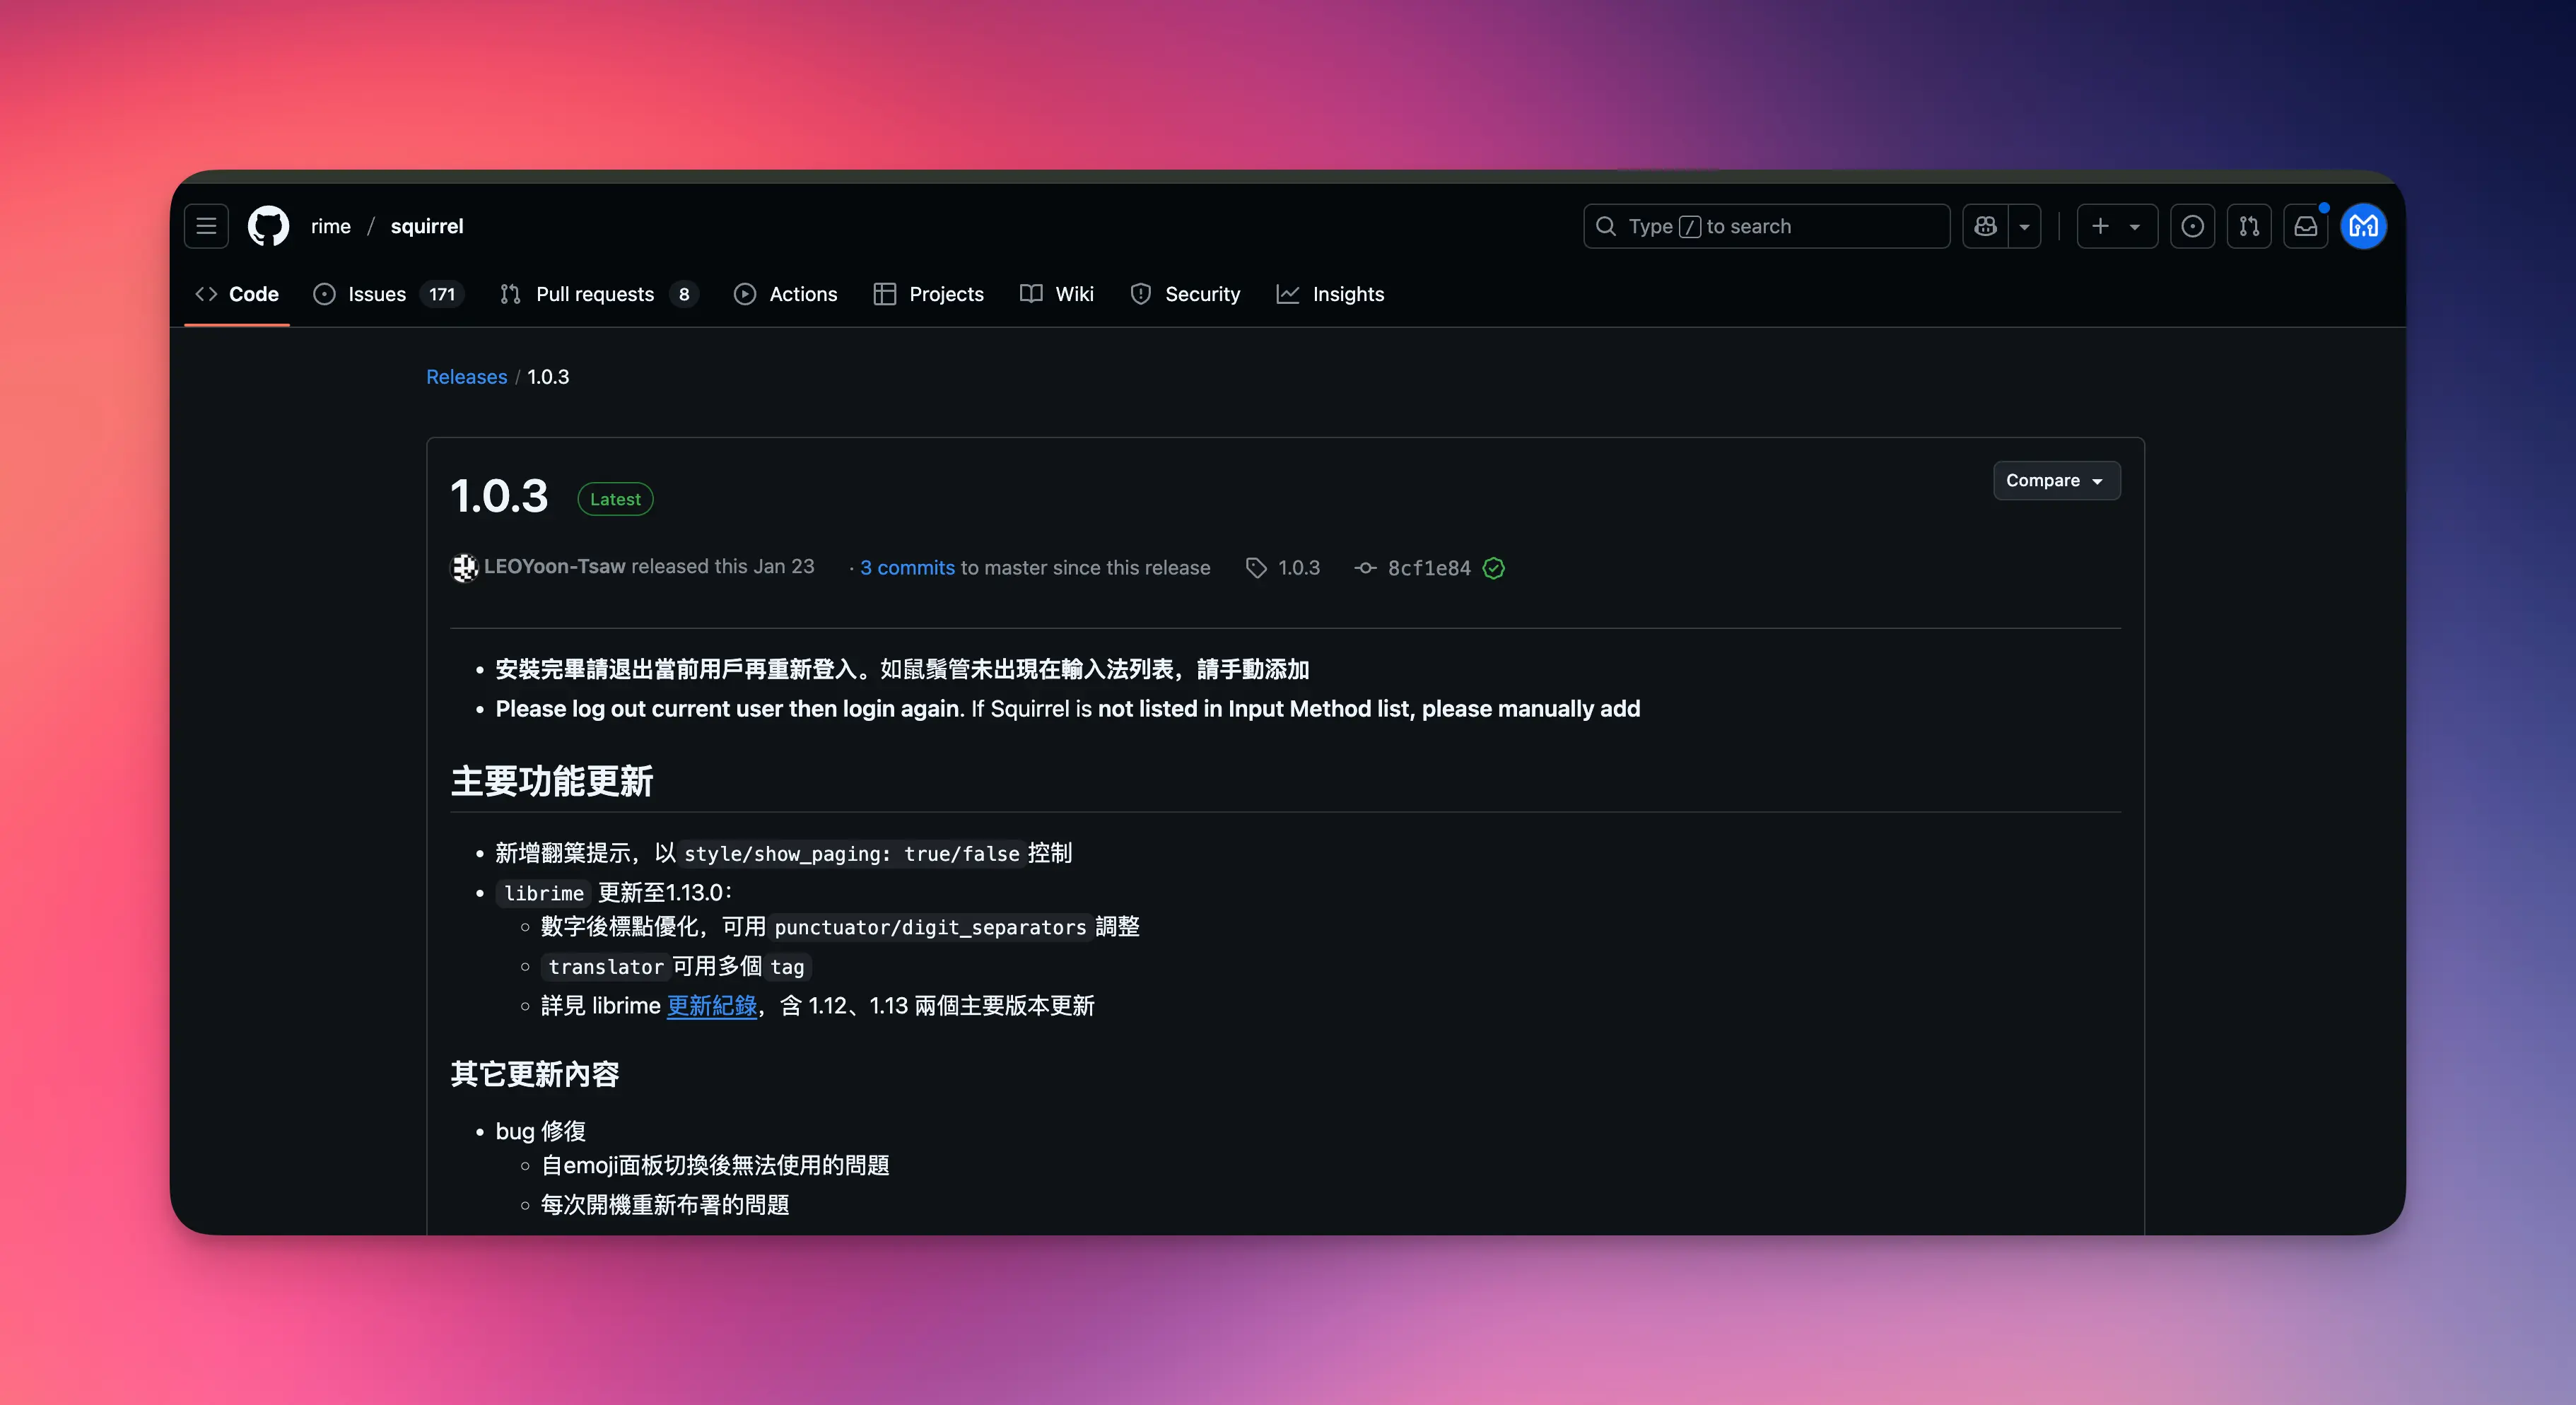Screen dimensions: 2576x1405
Task: Click the GitHub logo home icon
Action: point(268,226)
